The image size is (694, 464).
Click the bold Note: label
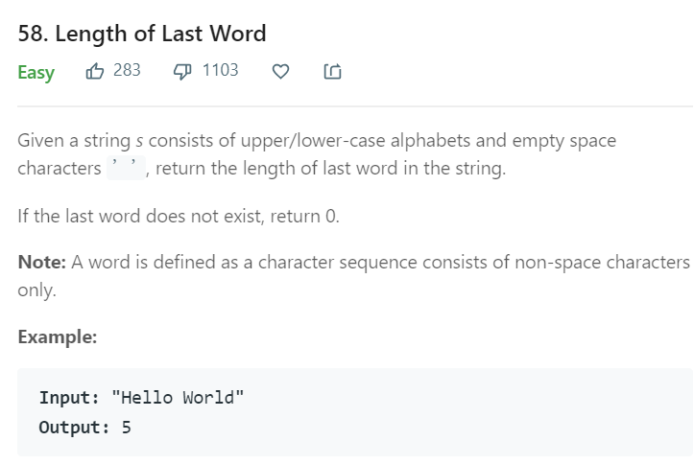(x=41, y=262)
